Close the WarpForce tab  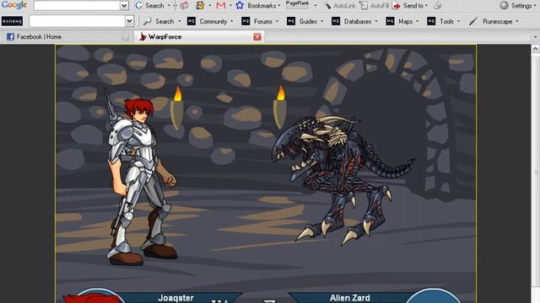257,37
